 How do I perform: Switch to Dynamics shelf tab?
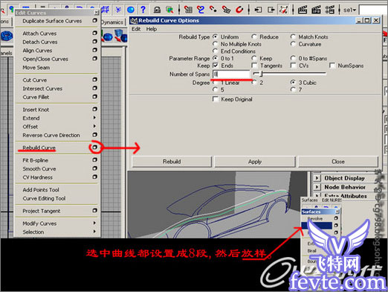coord(112,22)
